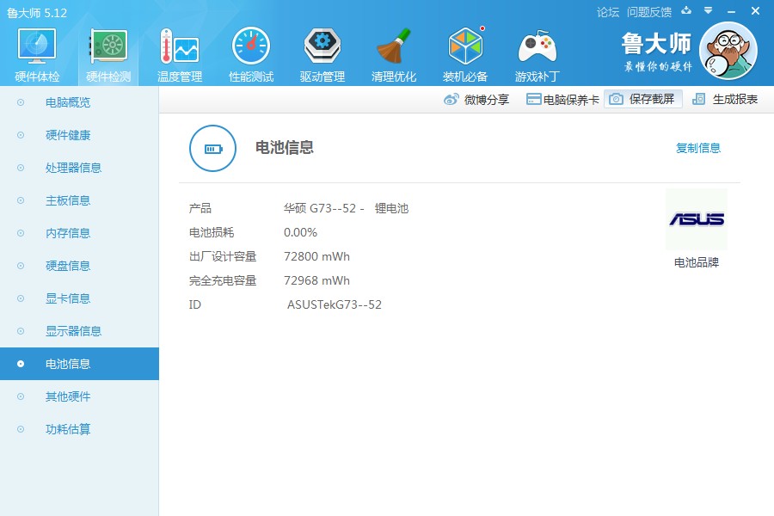Go to 显卡信息 sidebar entry
The width and height of the screenshot is (774, 516).
click(68, 299)
